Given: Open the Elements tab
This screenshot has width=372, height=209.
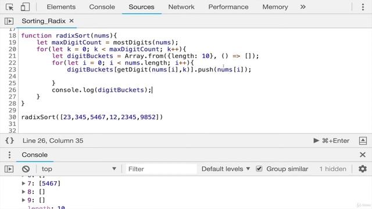Looking at the screenshot, I should pyautogui.click(x=61, y=7).
